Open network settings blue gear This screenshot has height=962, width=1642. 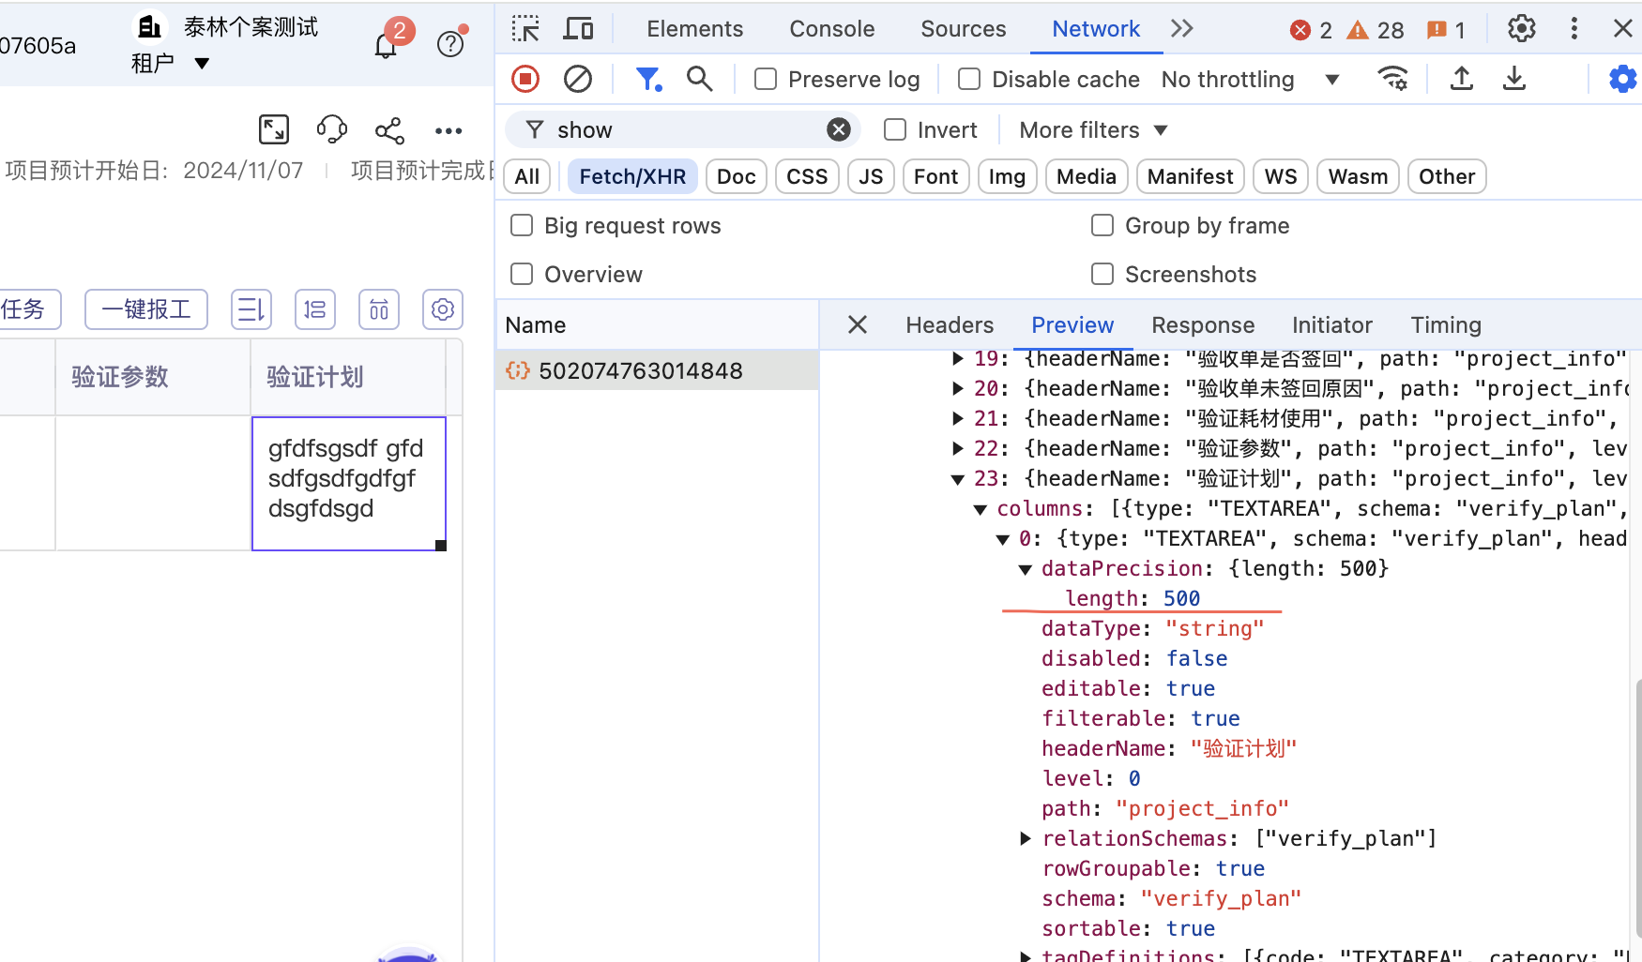1622,79
